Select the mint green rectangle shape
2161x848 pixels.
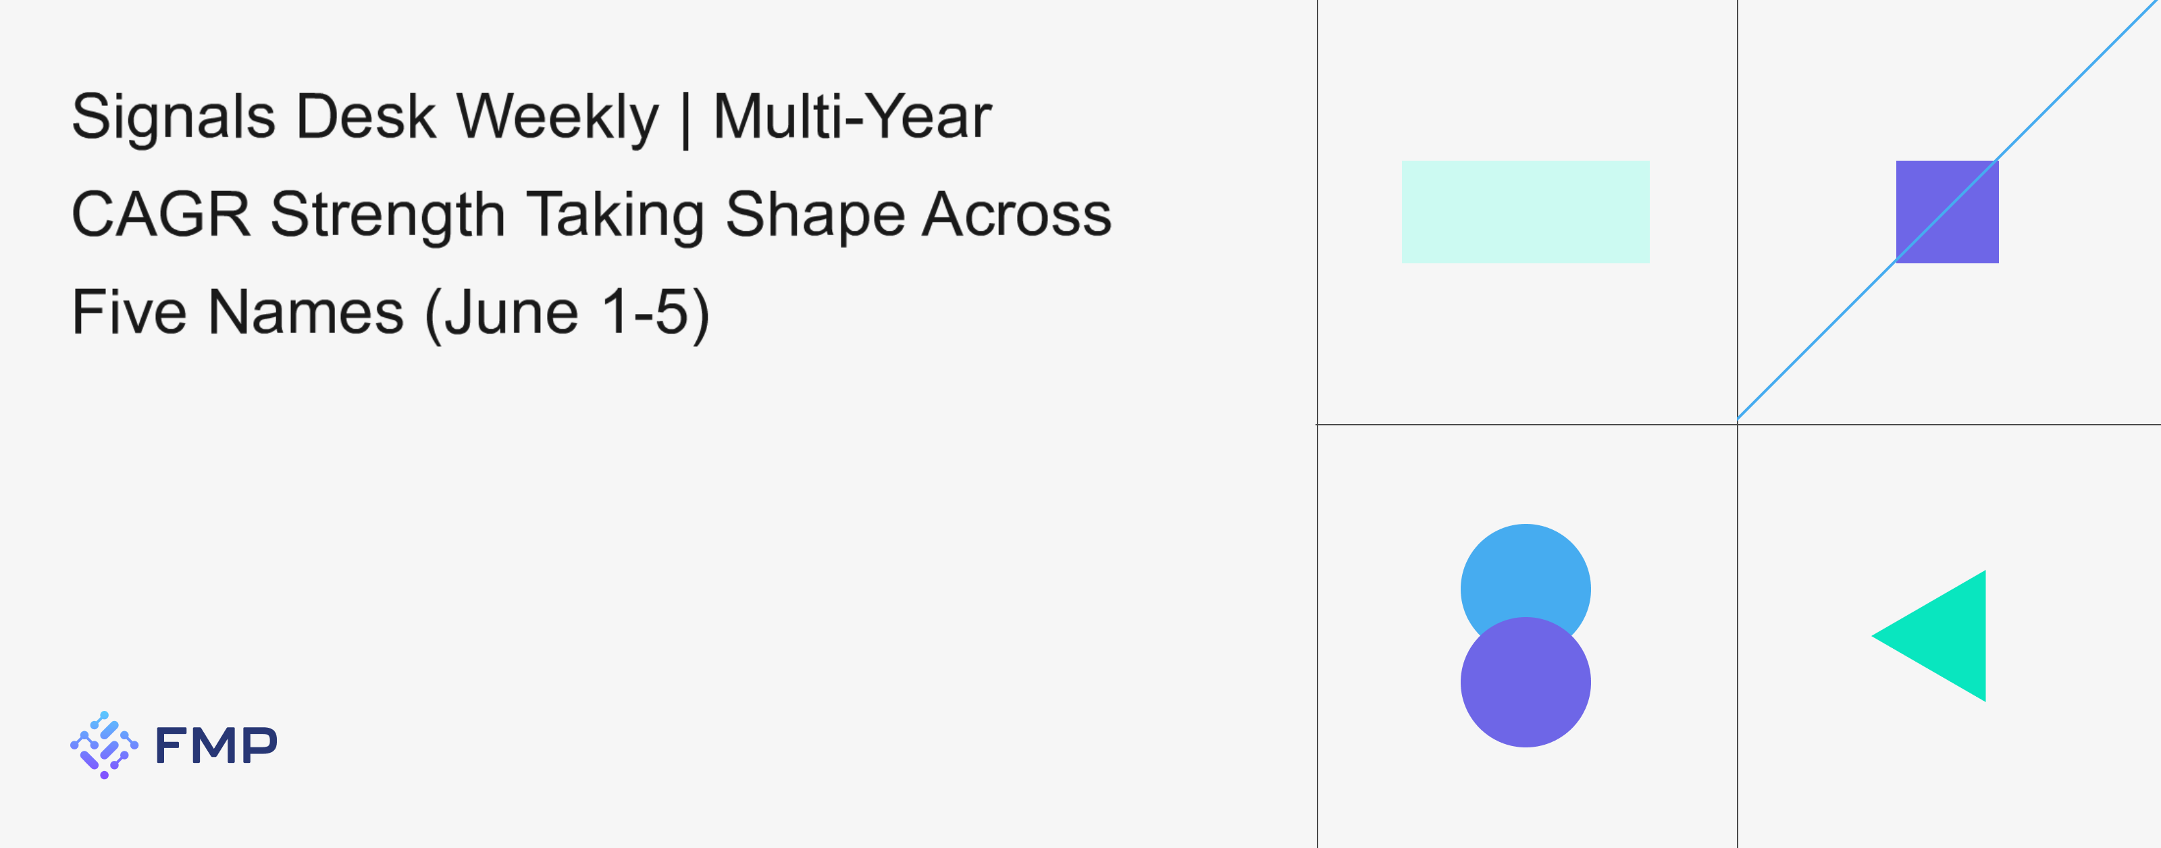(1525, 211)
